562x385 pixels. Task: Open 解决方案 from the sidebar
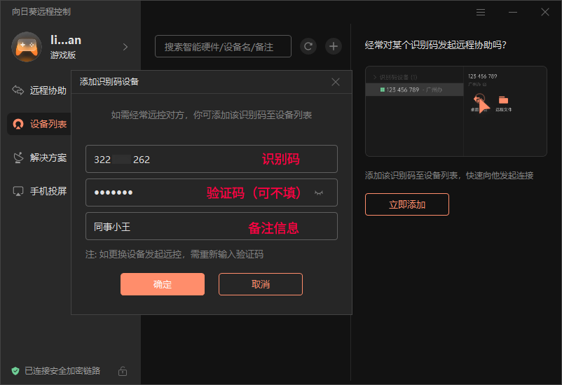tap(39, 157)
